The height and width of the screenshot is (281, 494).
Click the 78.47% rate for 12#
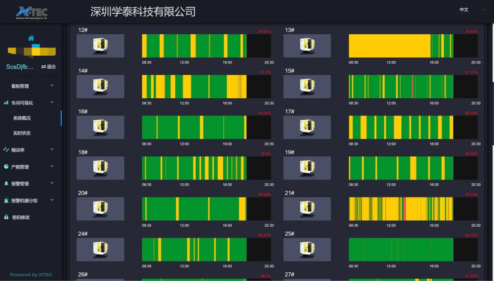(x=265, y=32)
